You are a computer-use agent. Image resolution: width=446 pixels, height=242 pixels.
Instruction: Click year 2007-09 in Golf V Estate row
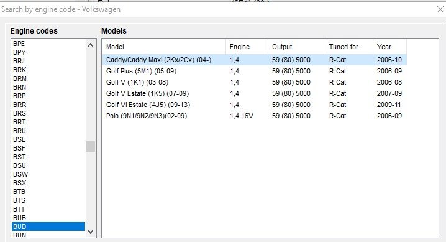point(389,93)
